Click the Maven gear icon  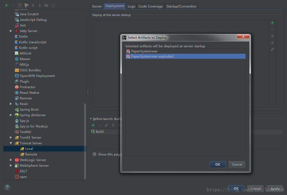pyautogui.click(x=17, y=59)
